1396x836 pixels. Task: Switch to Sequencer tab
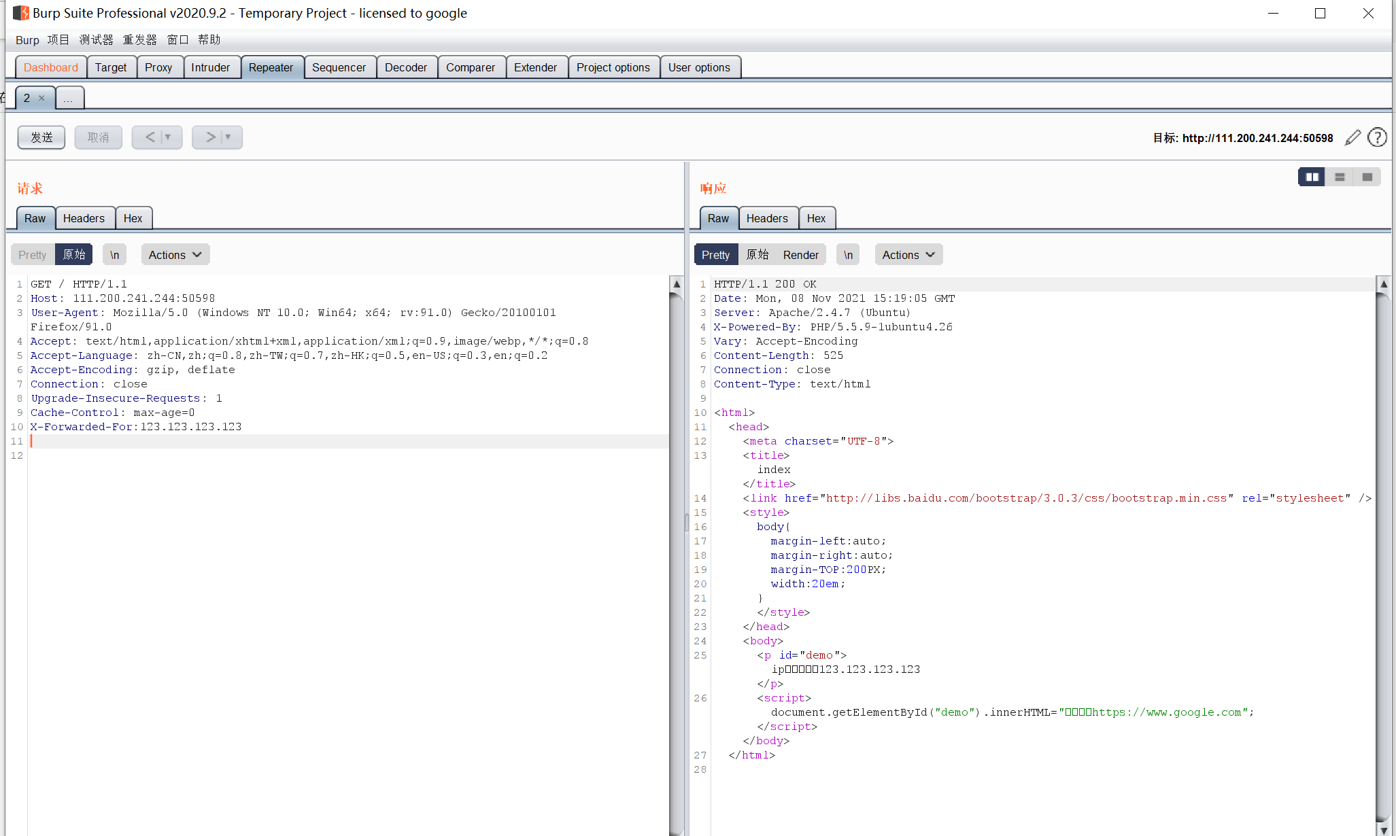[339, 67]
